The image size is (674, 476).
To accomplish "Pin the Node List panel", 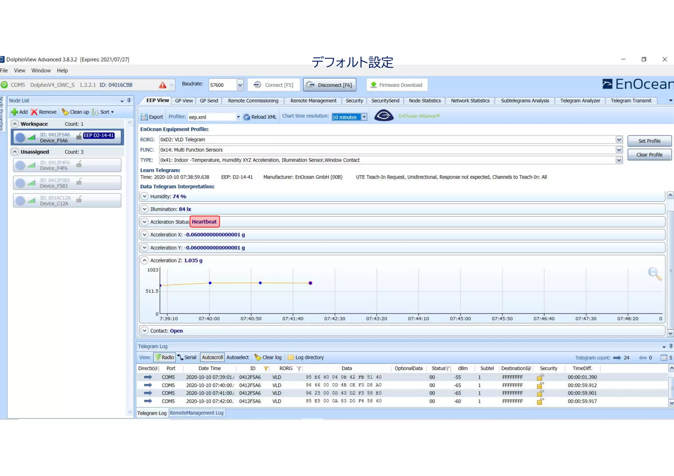I will (x=129, y=101).
